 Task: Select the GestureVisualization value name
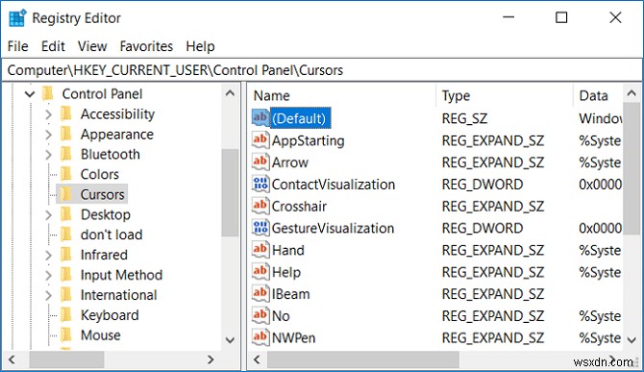333,228
